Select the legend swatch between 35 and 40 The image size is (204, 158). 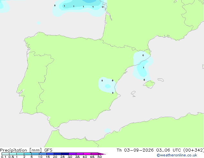(79, 154)
